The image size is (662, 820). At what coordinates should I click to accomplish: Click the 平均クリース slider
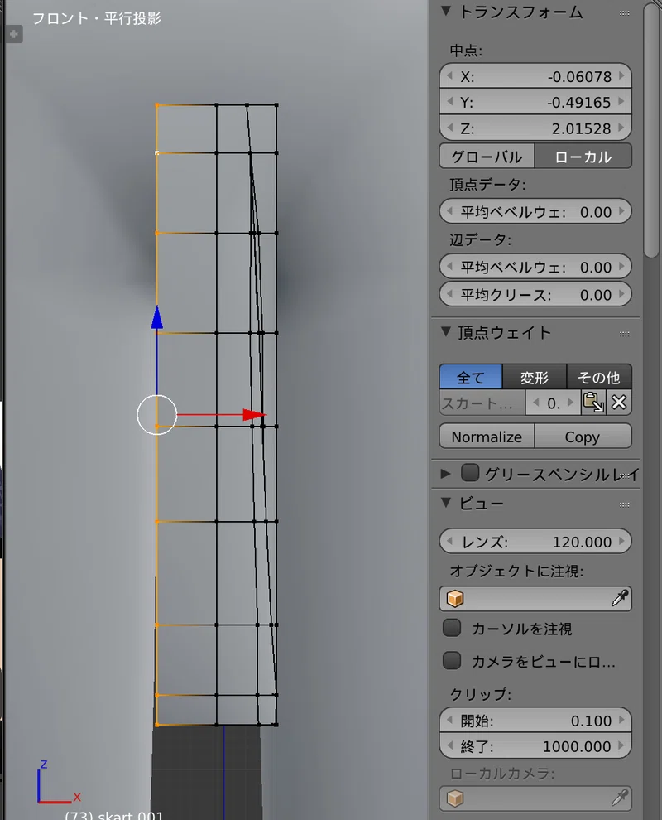(x=535, y=294)
